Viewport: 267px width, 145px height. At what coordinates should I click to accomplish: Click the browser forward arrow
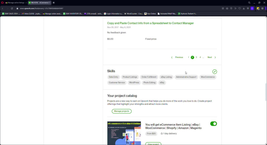tap(7, 8)
